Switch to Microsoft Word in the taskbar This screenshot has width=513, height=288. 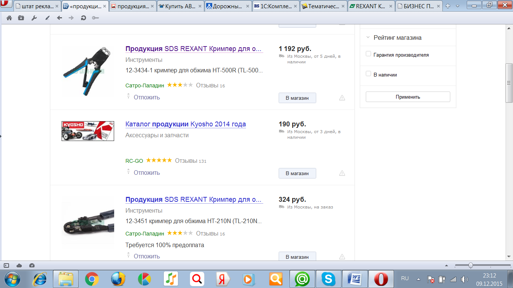[355, 279]
